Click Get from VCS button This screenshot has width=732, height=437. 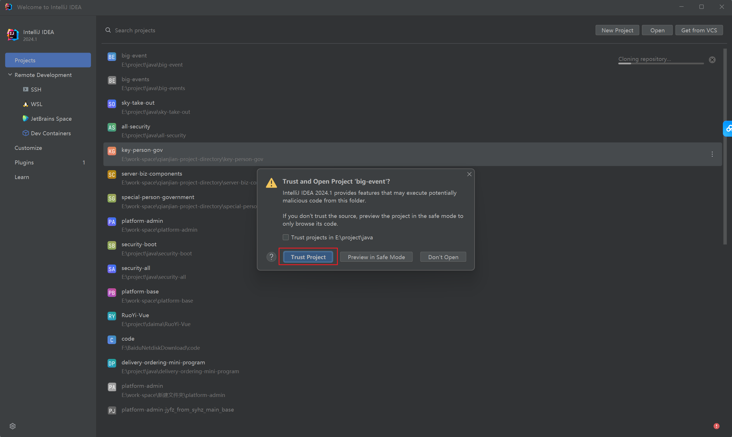[x=699, y=30]
